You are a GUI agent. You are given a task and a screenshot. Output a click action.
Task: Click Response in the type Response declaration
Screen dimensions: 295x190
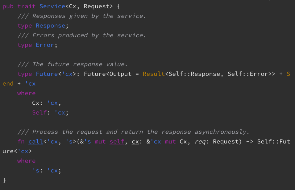(50, 26)
